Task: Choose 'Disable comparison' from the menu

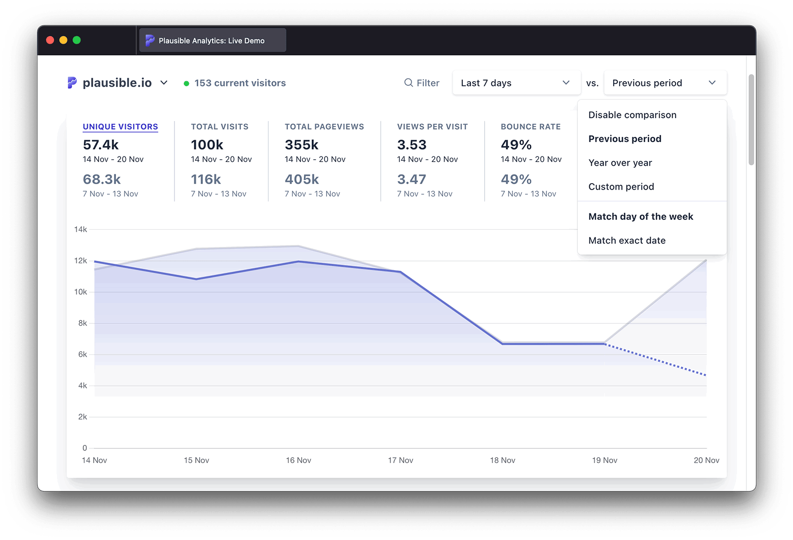Action: coord(632,114)
